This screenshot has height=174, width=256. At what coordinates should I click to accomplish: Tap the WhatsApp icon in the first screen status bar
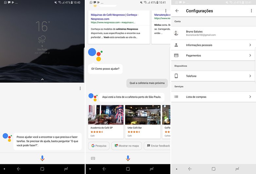coord(5,2)
